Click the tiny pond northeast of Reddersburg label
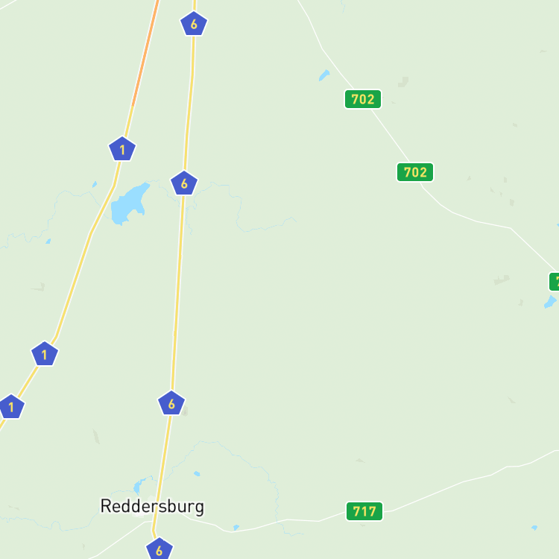 click(197, 474)
